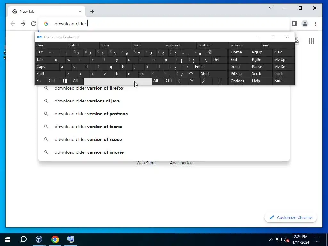This screenshot has height=246, width=328.
Task: Open the Google apps grid icon
Action: pyautogui.click(x=311, y=41)
